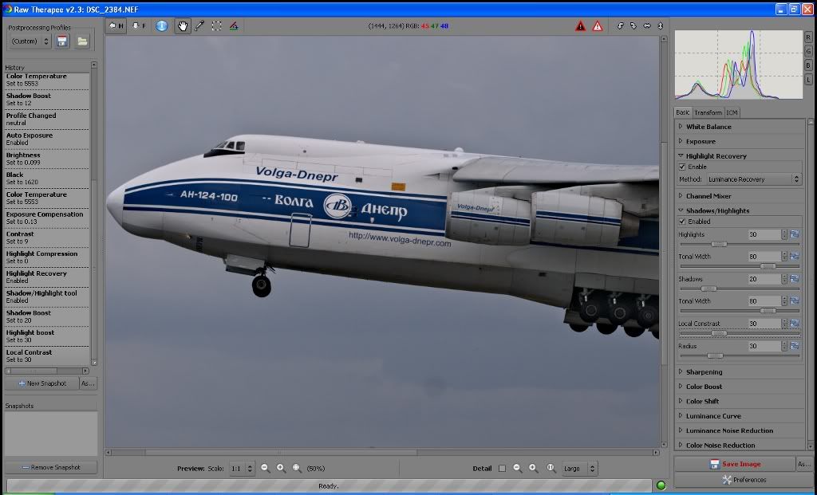The height and width of the screenshot is (495, 817).
Task: Select history entry Black Set to 1620
Action: [x=47, y=179]
